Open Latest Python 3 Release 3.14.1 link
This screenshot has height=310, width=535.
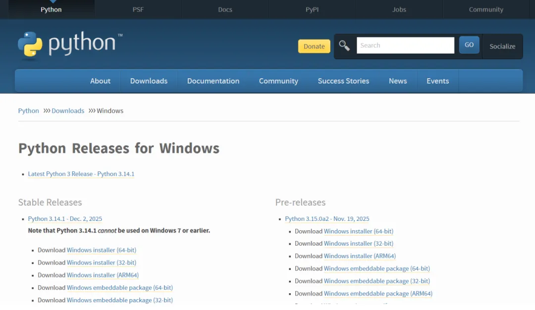click(81, 174)
